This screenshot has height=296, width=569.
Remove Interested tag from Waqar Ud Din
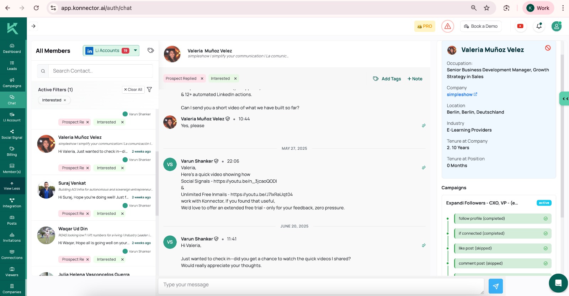pyautogui.click(x=122, y=259)
